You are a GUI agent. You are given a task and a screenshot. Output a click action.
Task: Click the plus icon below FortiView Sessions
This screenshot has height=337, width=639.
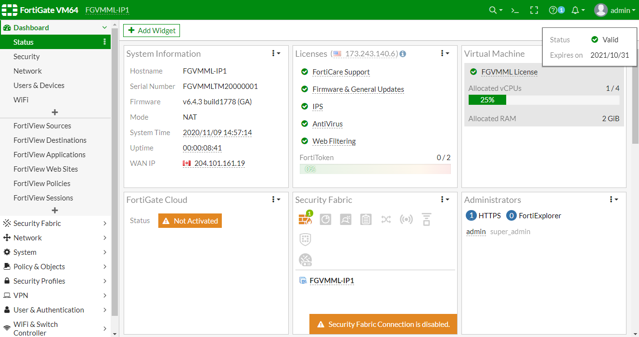click(x=55, y=210)
